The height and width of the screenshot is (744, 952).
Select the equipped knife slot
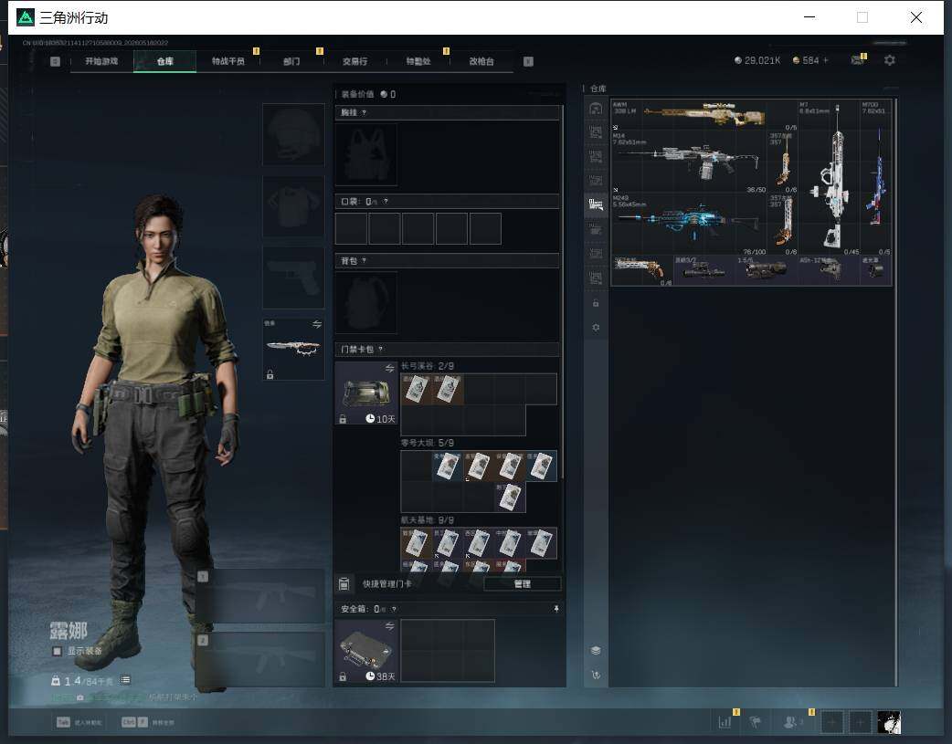[293, 349]
